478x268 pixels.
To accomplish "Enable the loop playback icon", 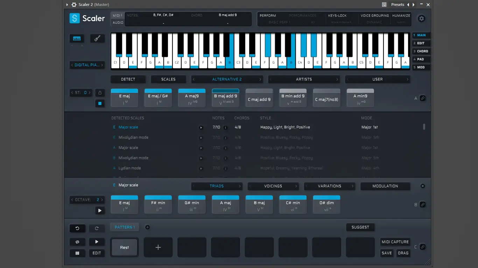I will [x=77, y=242].
